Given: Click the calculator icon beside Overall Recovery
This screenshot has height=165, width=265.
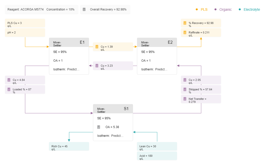Looking at the screenshot, I should click(x=84, y=9).
